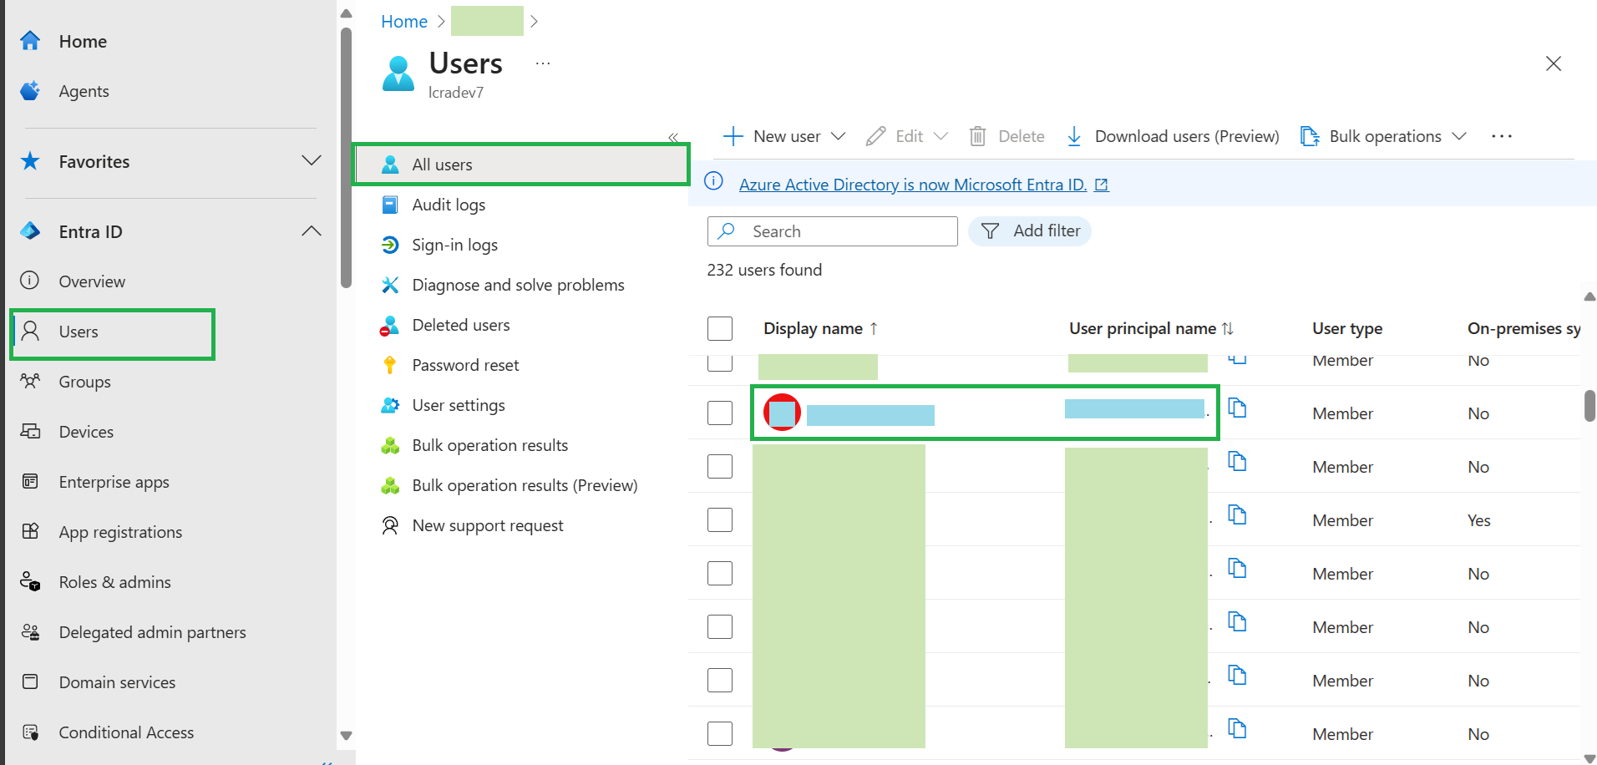
Task: Click the New support request headset icon
Action: (390, 525)
